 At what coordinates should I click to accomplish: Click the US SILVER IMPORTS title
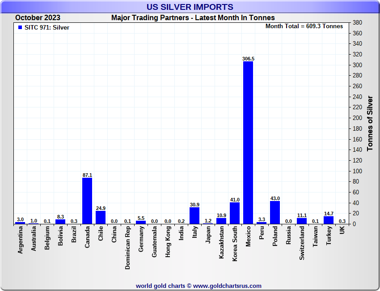[x=190, y=7]
